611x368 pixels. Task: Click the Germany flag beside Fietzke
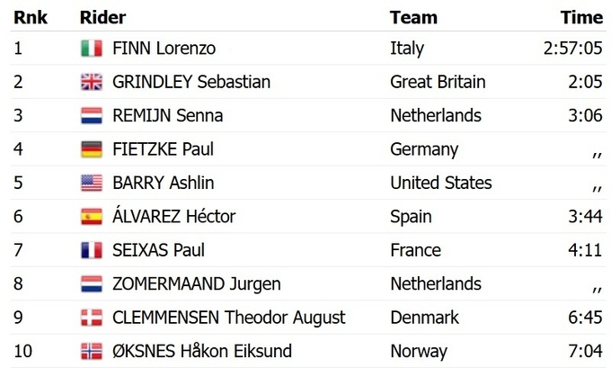pos(92,149)
